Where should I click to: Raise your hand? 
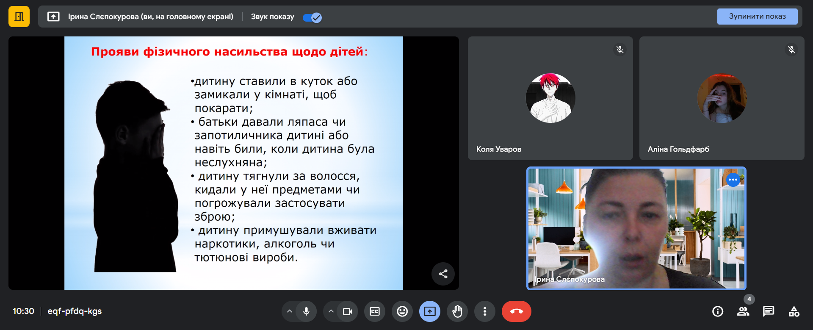[x=457, y=311]
